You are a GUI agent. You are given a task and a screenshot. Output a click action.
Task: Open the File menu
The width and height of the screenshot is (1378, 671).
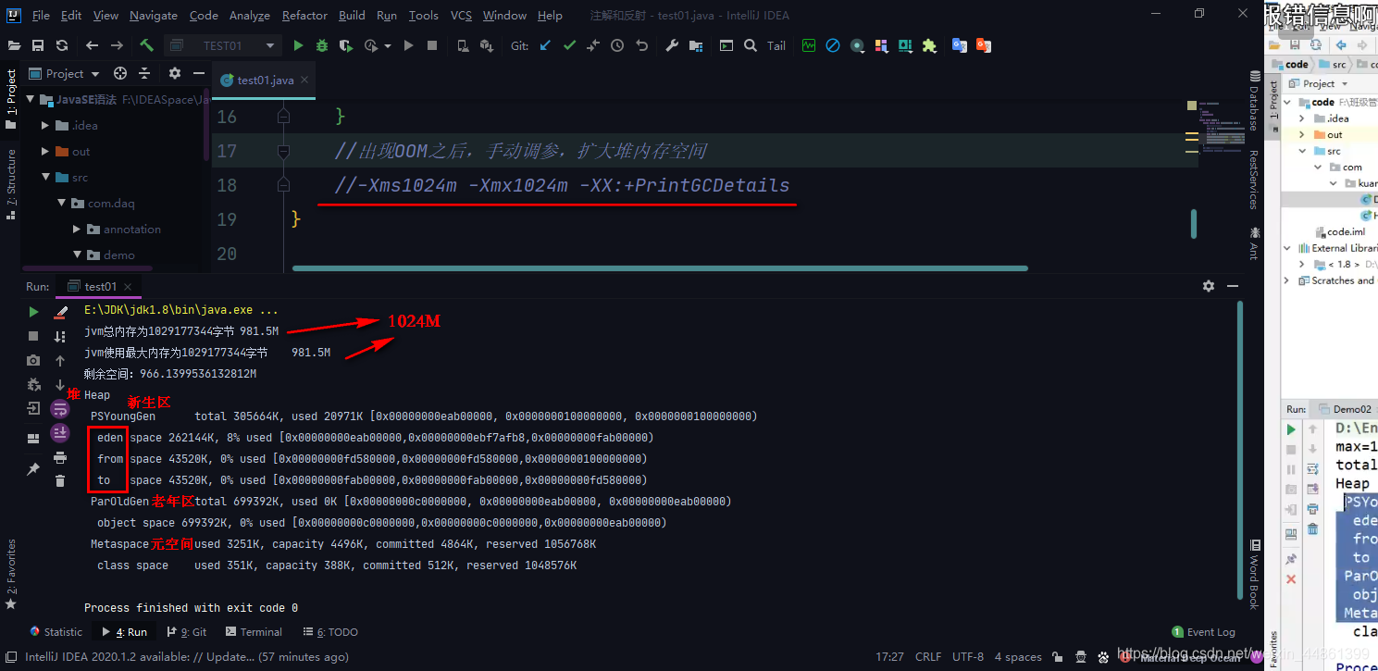point(41,16)
